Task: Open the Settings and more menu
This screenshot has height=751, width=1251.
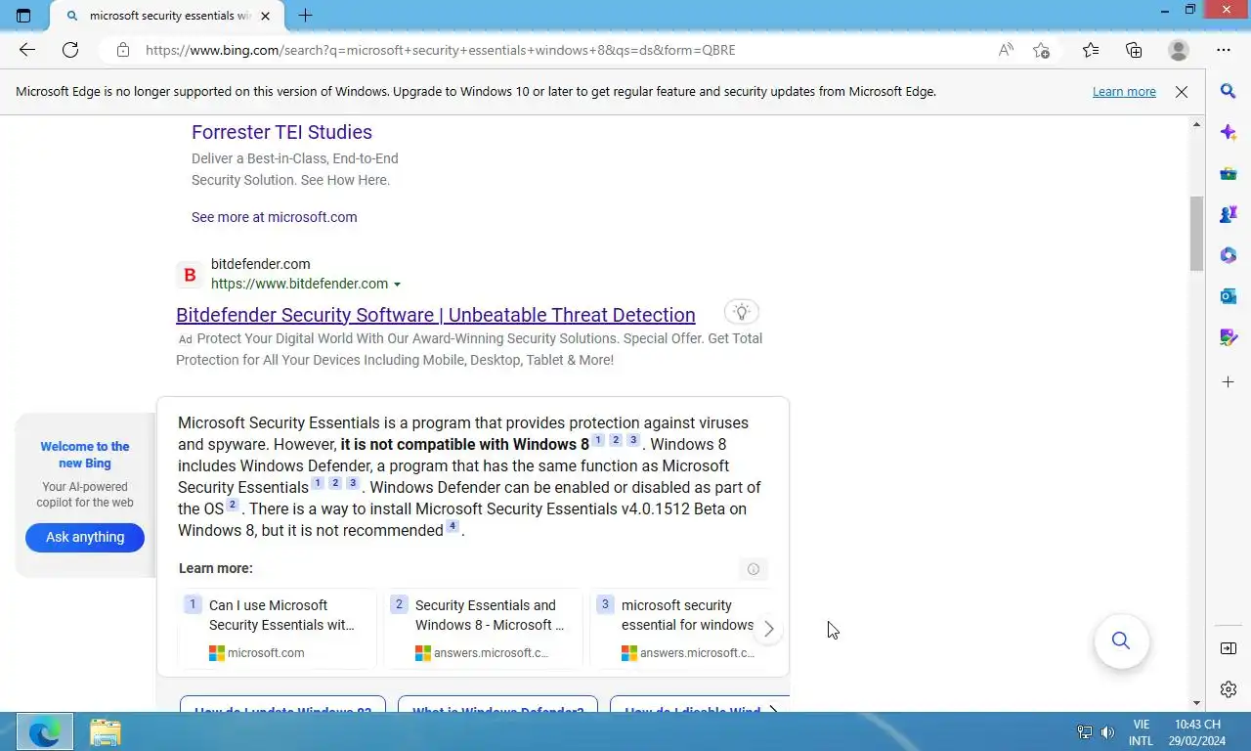Action: (1224, 50)
